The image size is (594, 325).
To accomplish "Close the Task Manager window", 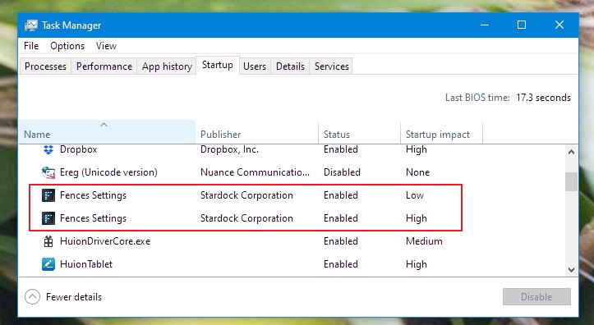I will 559,25.
